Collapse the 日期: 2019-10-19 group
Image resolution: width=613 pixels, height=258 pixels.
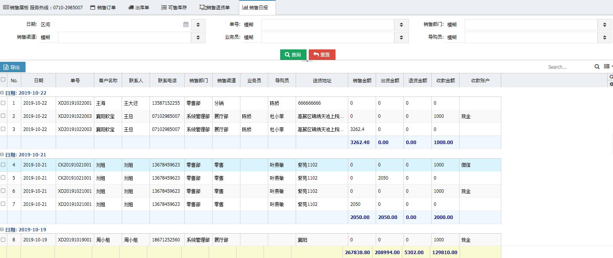[2, 229]
